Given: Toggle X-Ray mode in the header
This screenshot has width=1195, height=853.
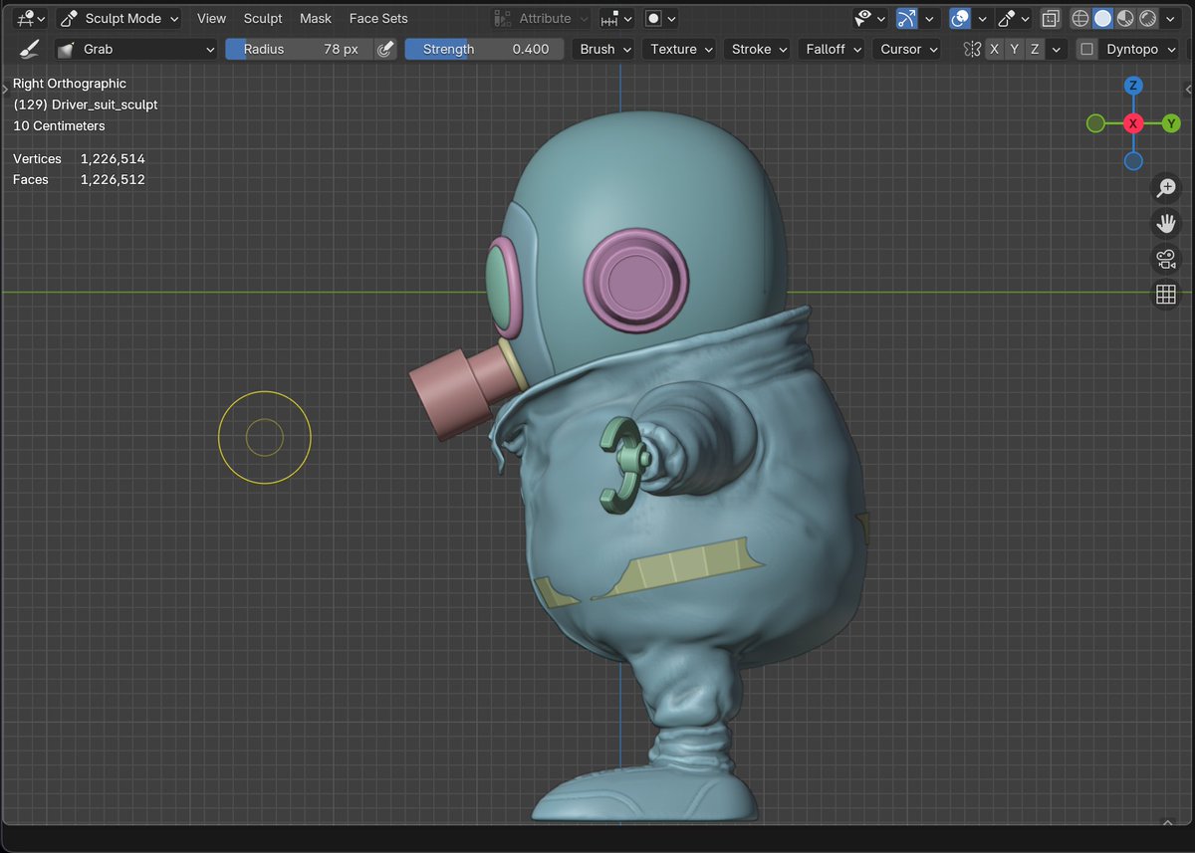Looking at the screenshot, I should coord(1049,18).
